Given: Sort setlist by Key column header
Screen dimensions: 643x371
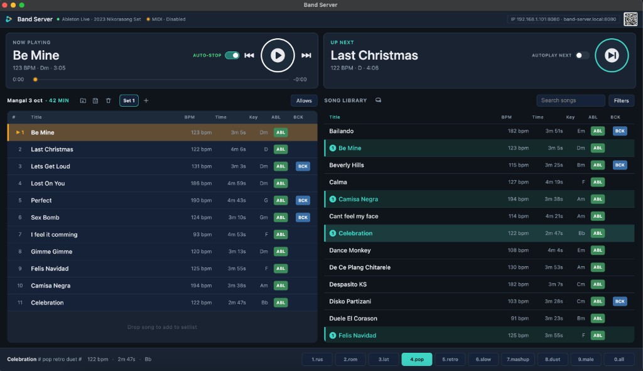Looking at the screenshot, I should (x=254, y=117).
